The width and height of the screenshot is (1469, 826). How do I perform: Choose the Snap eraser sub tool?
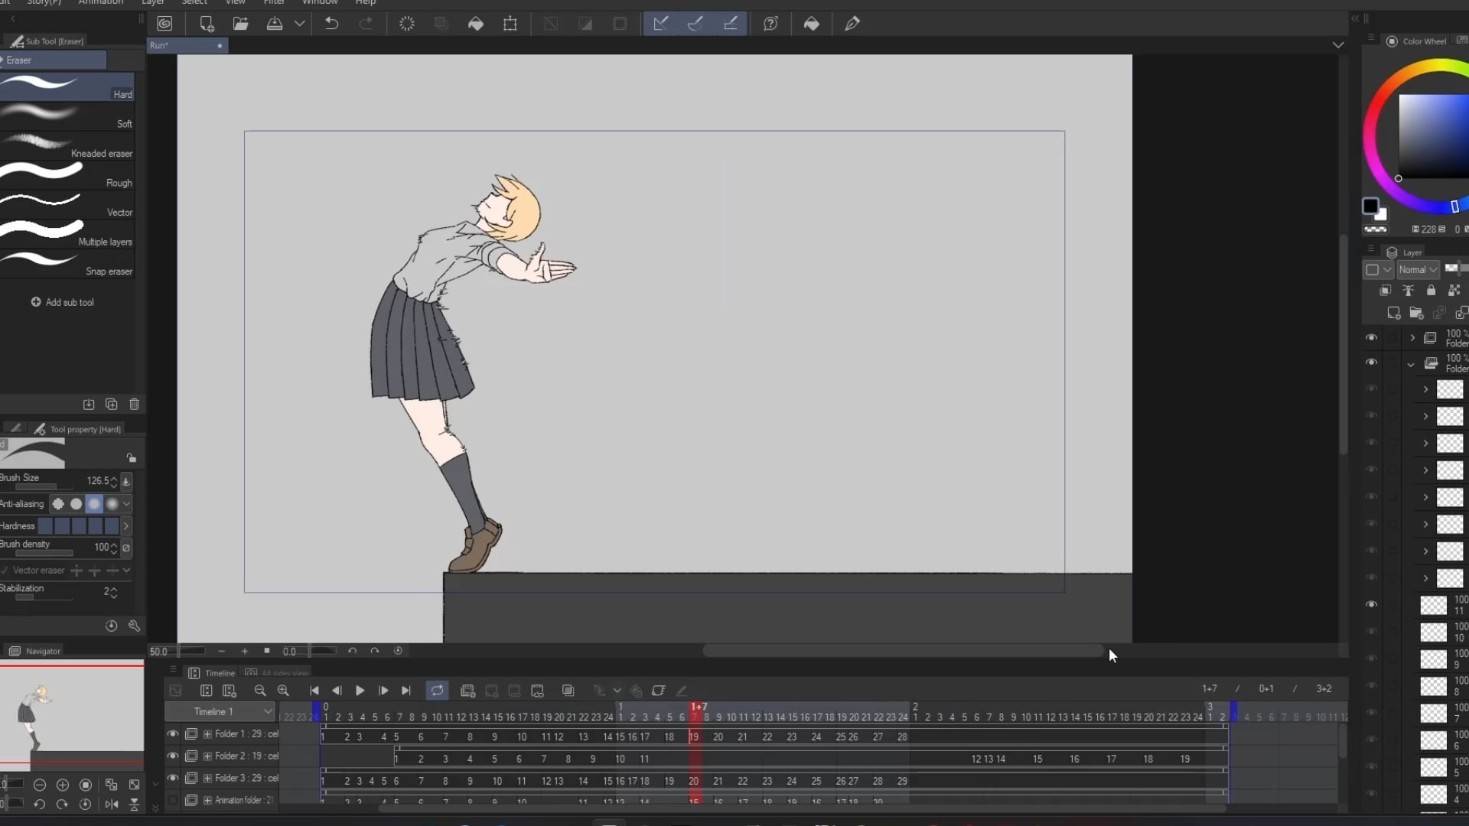67,262
